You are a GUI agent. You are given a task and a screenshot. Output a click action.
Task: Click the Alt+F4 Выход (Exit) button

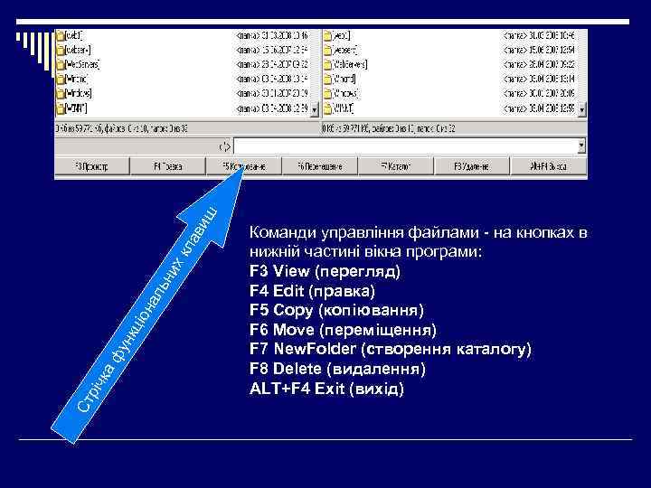(x=548, y=166)
